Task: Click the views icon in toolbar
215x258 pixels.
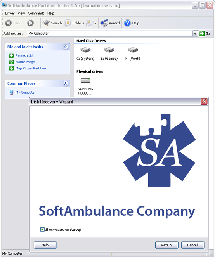Action: (90, 23)
